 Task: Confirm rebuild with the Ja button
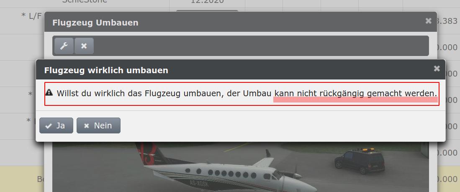57,125
